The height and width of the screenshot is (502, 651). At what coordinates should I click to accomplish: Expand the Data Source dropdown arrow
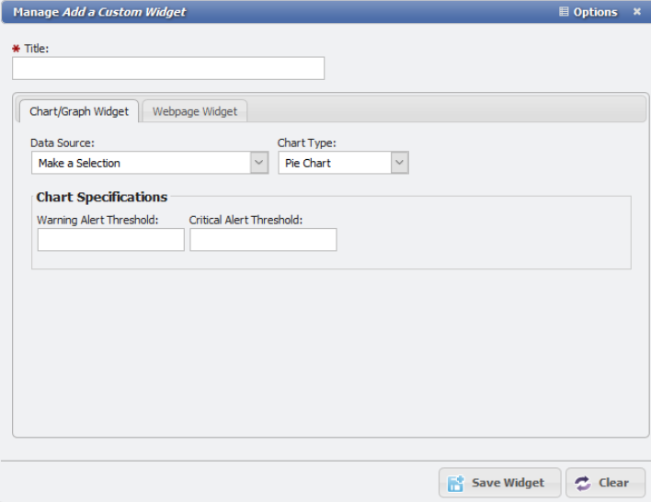(259, 163)
